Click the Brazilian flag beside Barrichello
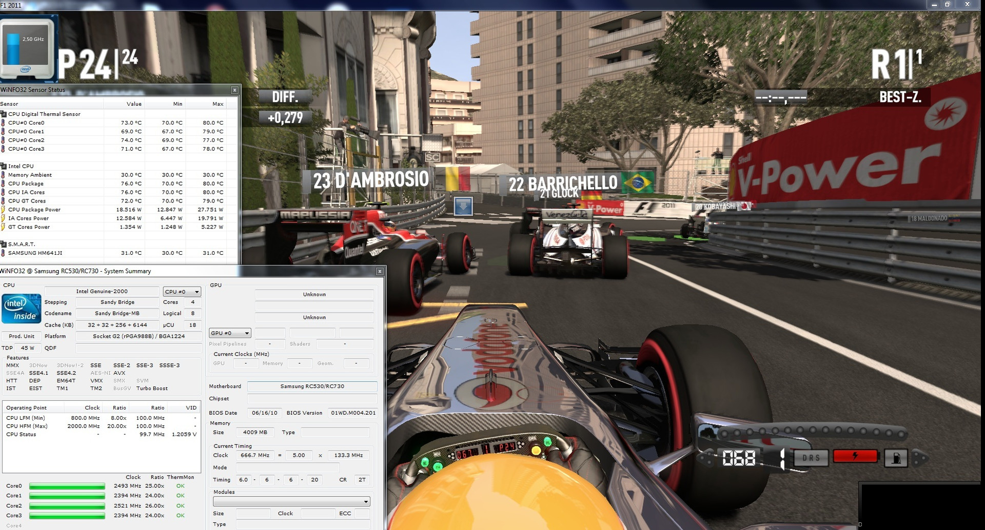 [x=637, y=183]
